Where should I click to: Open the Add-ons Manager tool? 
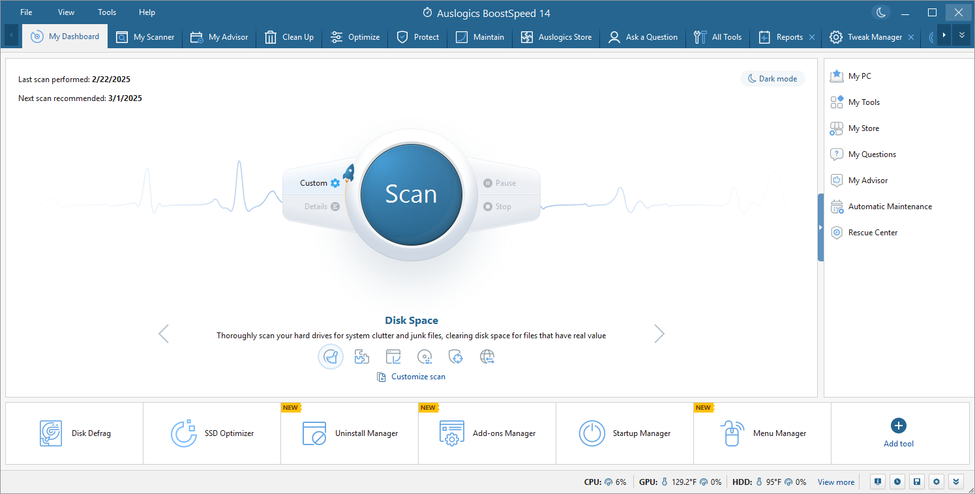(x=487, y=433)
